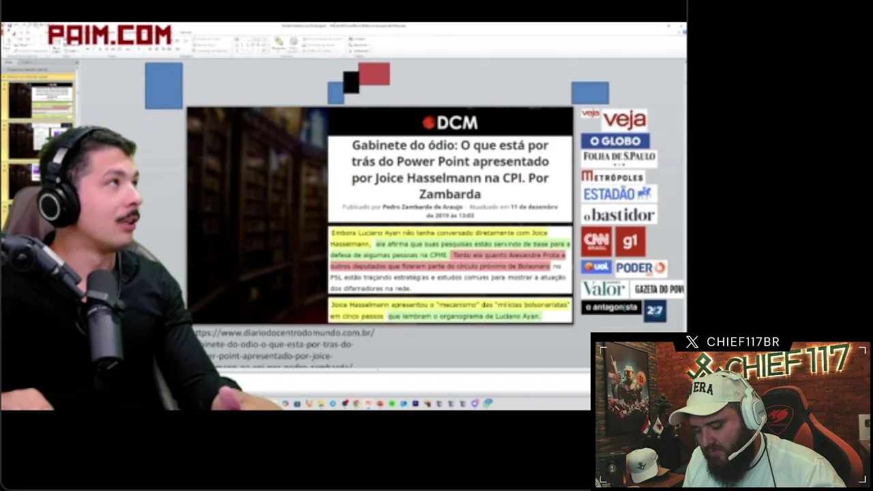Select the blue 247 logo
The height and width of the screenshot is (491, 873).
click(655, 311)
